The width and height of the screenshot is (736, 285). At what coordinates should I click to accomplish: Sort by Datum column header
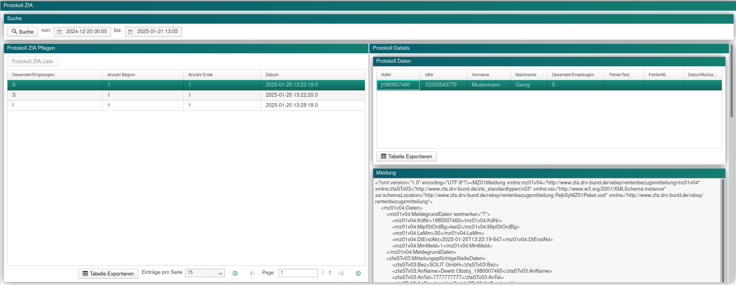tap(313, 75)
